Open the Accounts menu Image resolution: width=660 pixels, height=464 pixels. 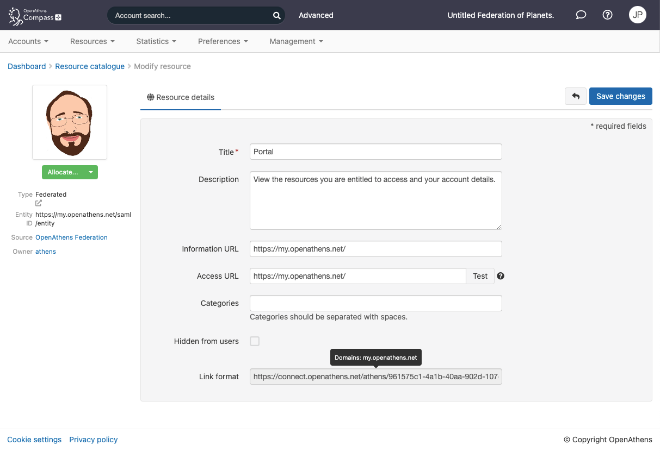tap(28, 41)
